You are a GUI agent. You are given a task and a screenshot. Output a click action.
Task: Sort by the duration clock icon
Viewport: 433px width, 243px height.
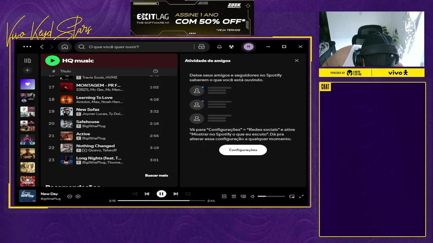[156, 71]
